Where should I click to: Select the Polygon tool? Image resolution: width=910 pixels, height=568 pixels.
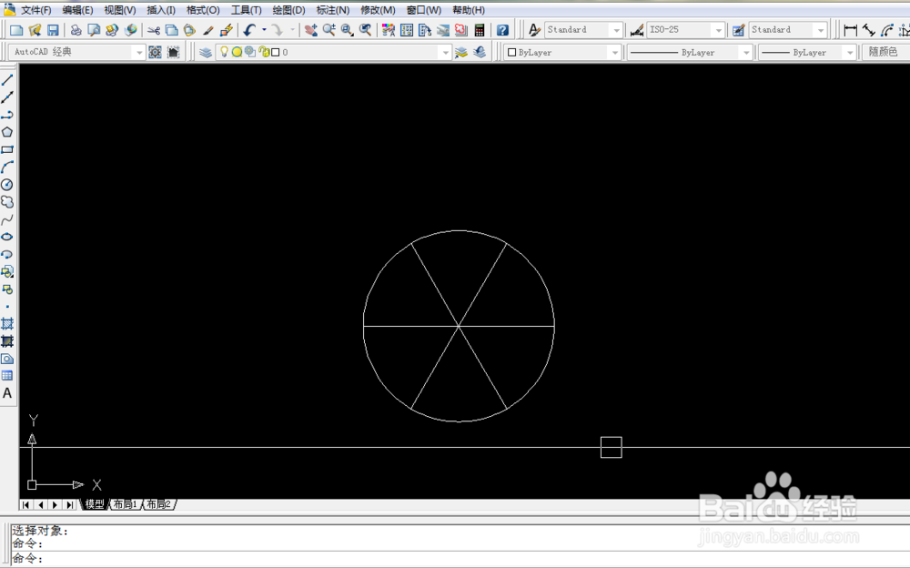pyautogui.click(x=7, y=132)
